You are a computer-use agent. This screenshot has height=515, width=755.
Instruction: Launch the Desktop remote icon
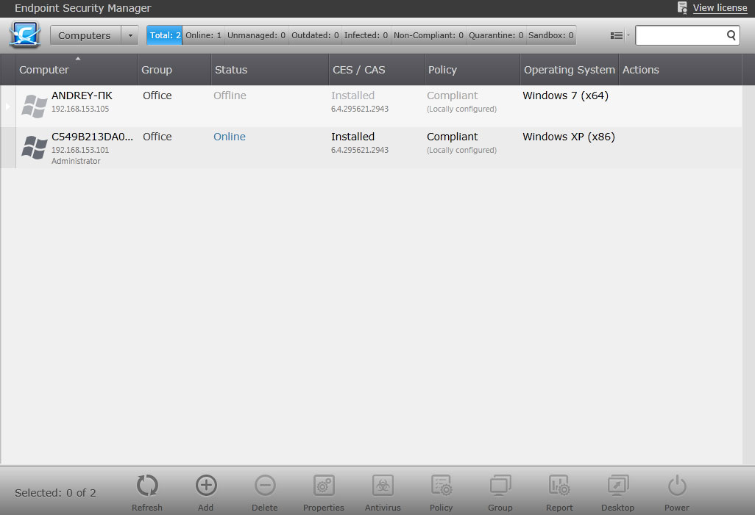tap(618, 486)
